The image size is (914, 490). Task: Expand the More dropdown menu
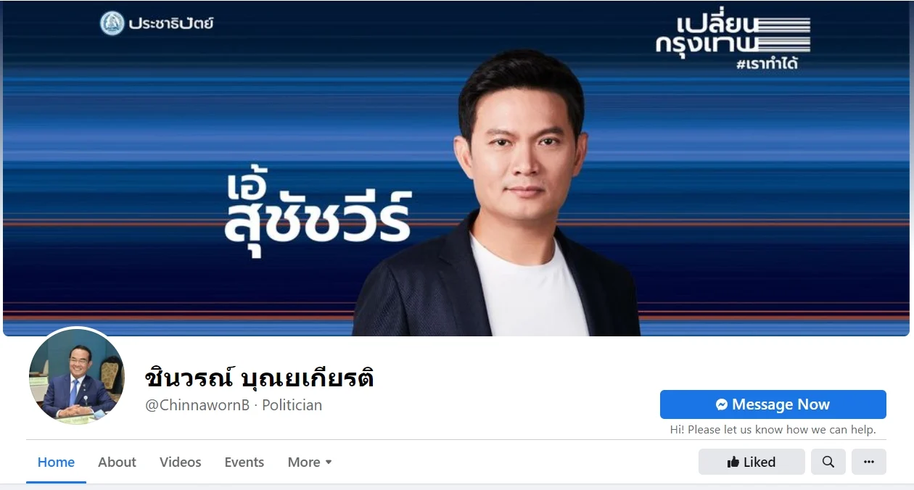(x=310, y=462)
